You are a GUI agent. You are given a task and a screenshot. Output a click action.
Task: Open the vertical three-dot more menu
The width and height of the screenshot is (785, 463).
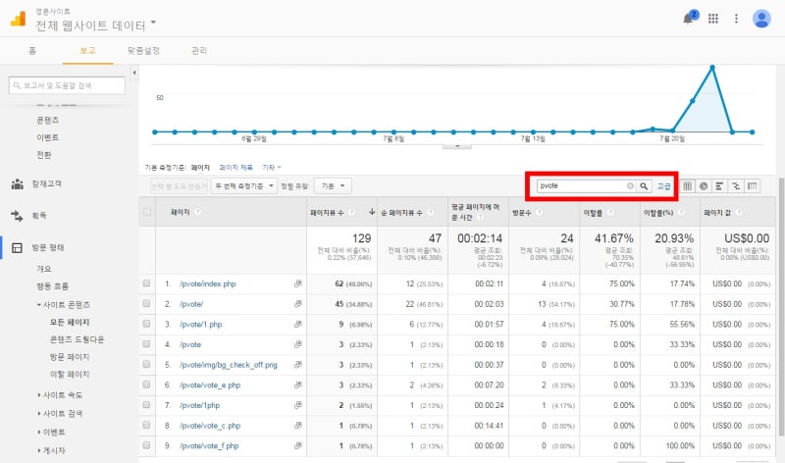pos(736,19)
